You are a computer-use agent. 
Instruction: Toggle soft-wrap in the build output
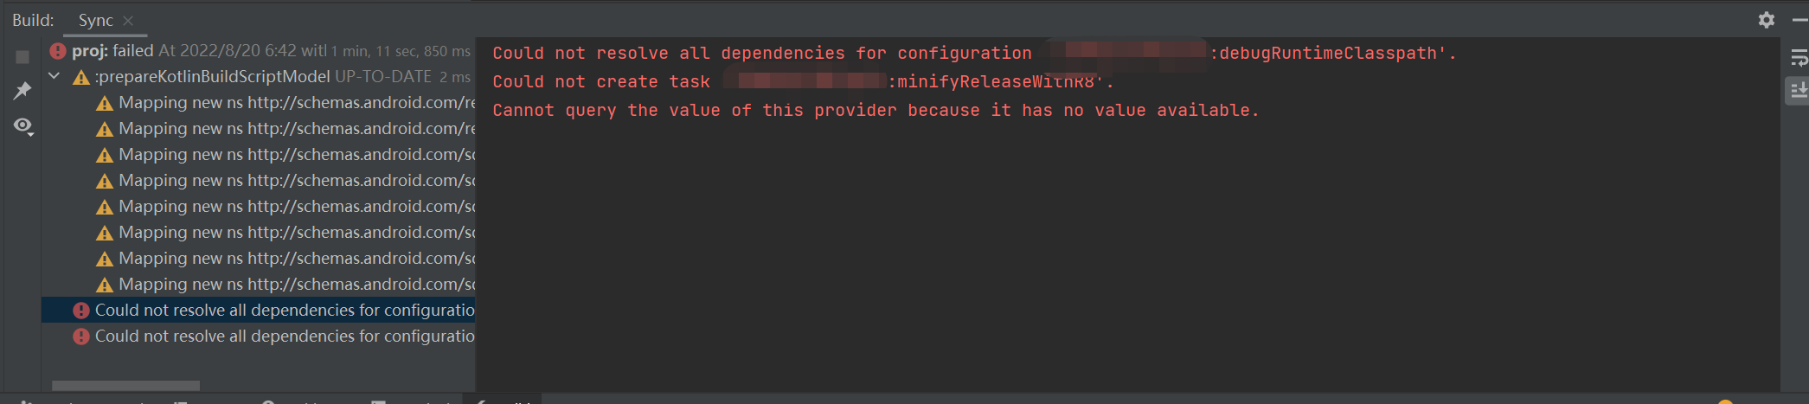pos(1799,58)
